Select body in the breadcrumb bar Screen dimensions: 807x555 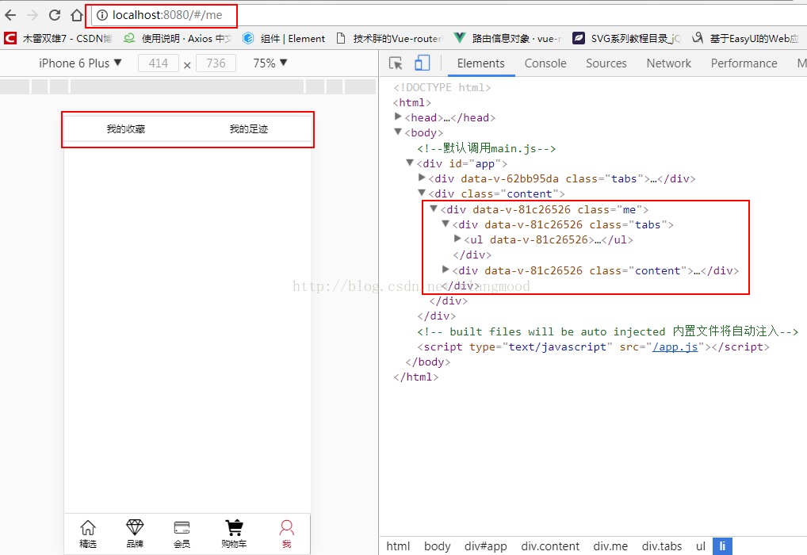point(437,546)
